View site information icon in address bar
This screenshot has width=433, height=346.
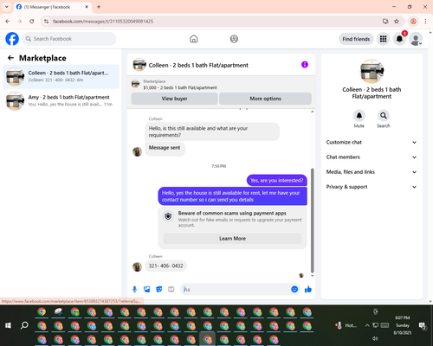pos(46,22)
